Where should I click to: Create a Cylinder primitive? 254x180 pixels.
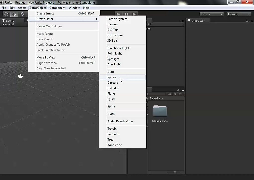[122, 88]
